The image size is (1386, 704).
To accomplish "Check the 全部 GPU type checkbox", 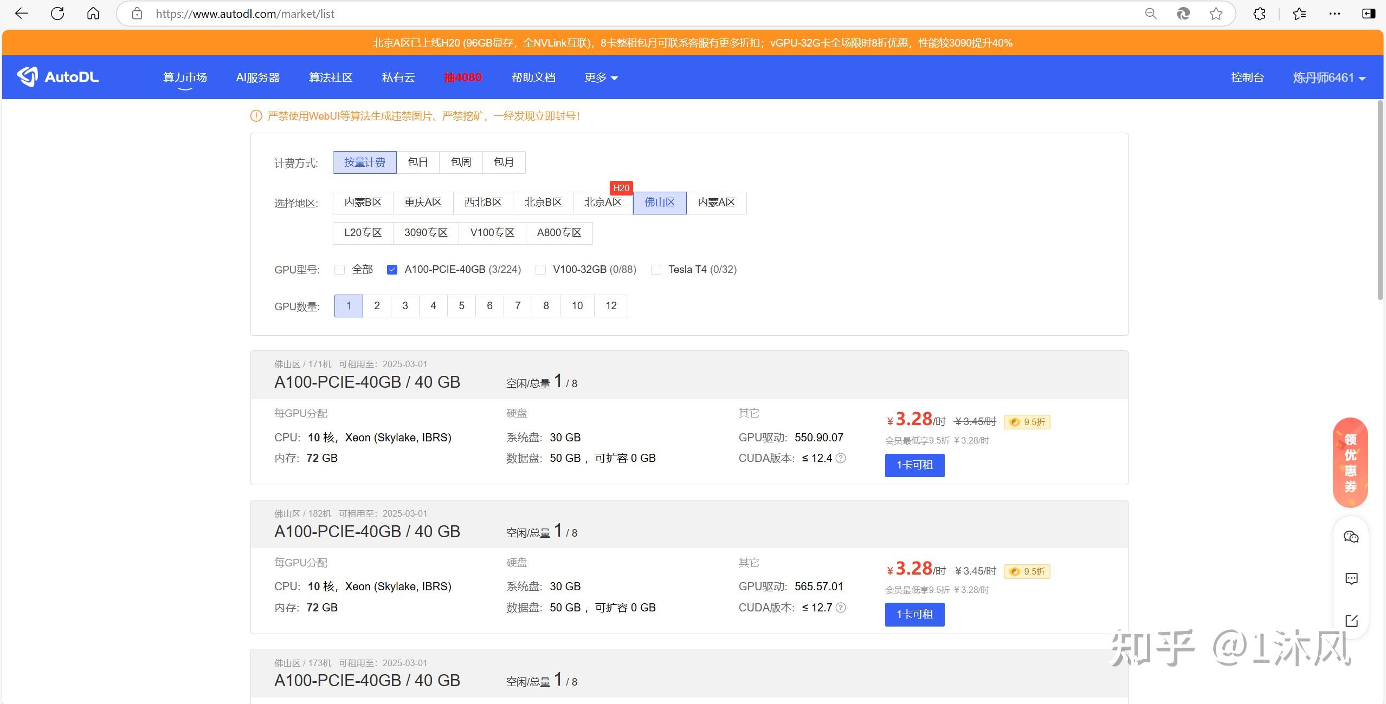I will click(x=339, y=269).
